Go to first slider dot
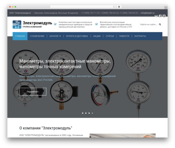 (83, 113)
